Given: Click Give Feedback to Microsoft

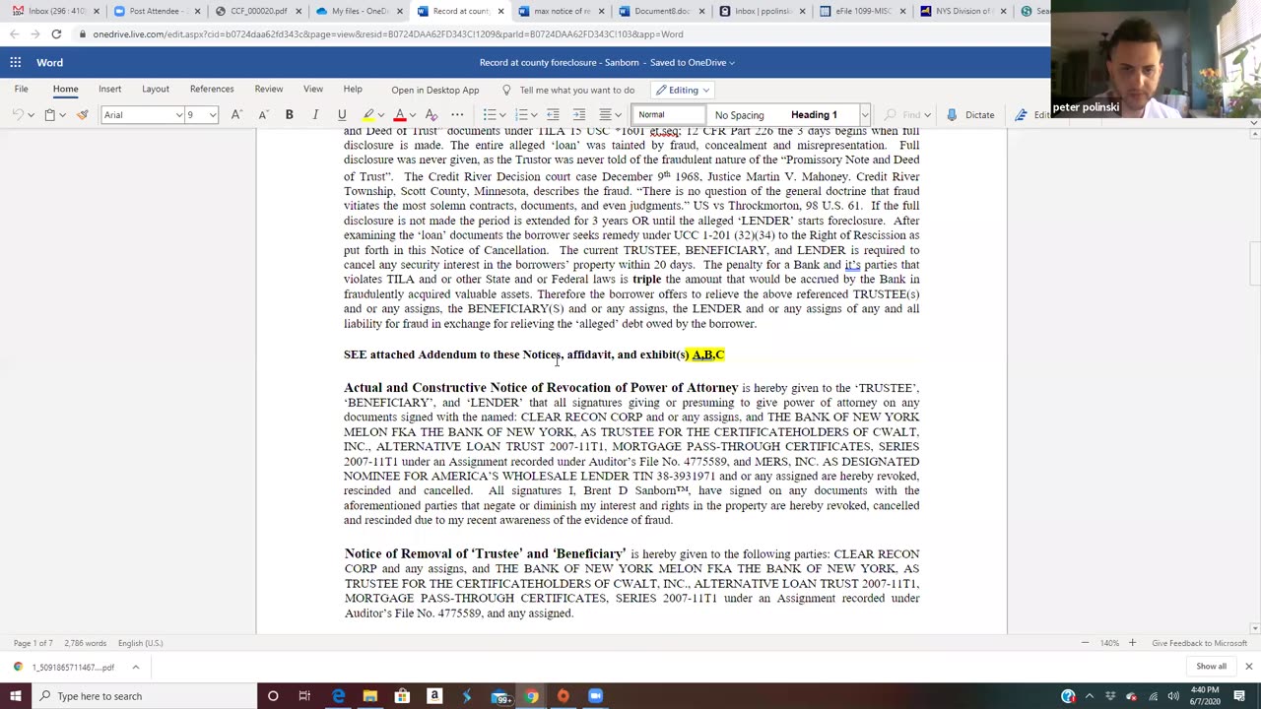Looking at the screenshot, I should tap(1199, 643).
